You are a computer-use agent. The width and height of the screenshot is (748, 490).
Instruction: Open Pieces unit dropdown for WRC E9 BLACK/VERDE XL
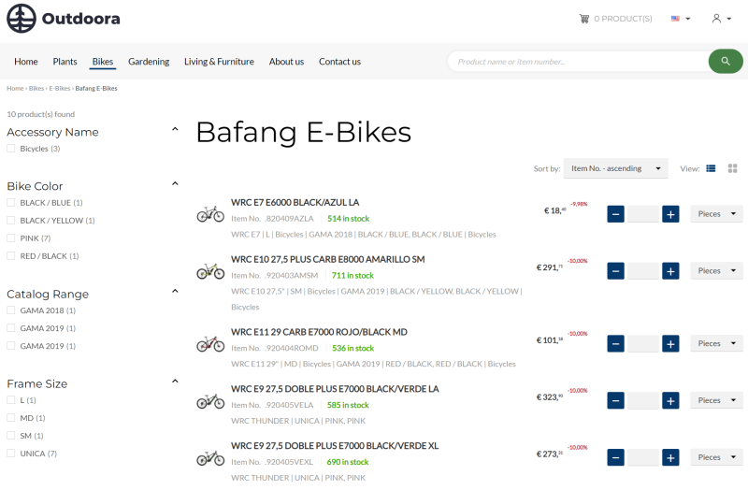[716, 457]
